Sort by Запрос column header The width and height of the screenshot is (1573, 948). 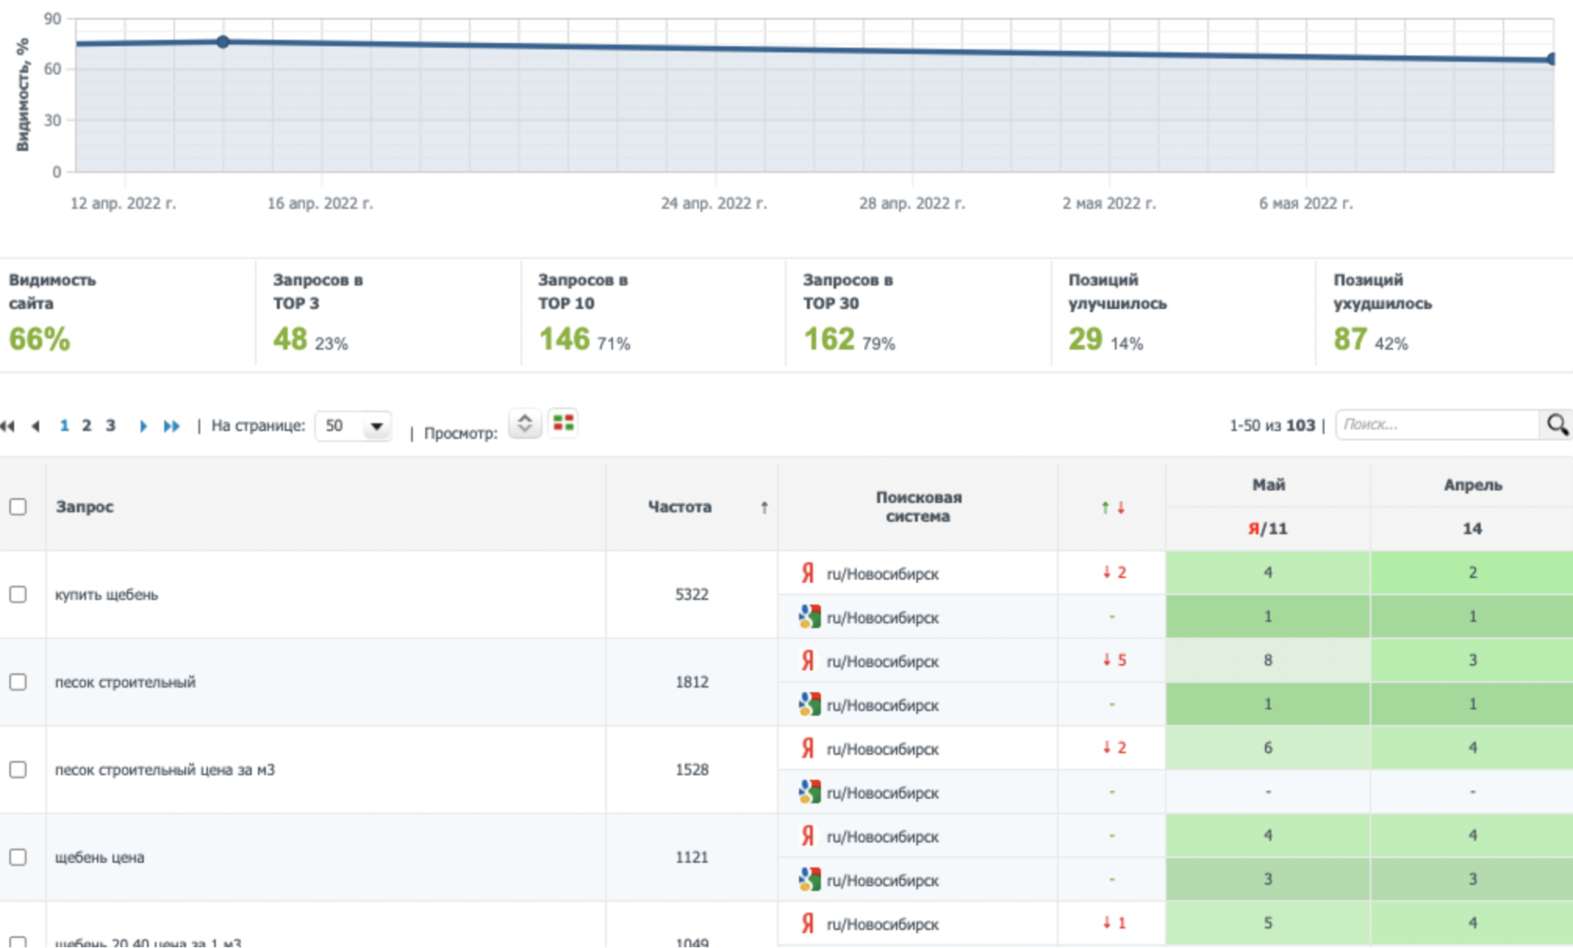[84, 507]
